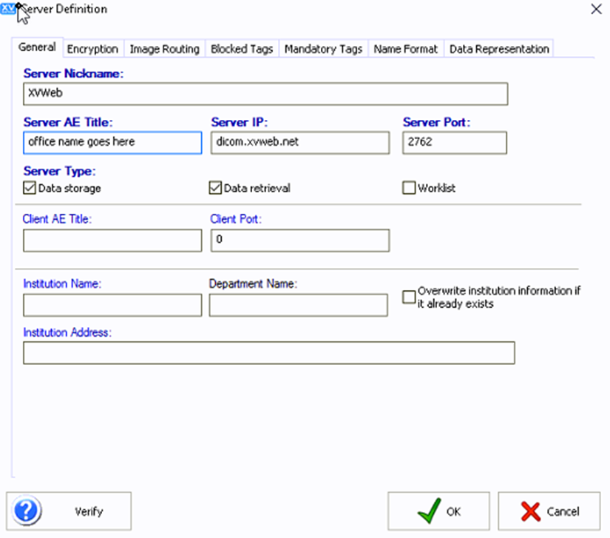610x538 pixels.
Task: Focus the Server AE Title field
Action: coord(112,143)
